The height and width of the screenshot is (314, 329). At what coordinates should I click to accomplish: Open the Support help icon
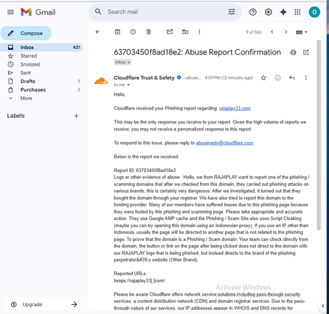pyautogui.click(x=253, y=12)
